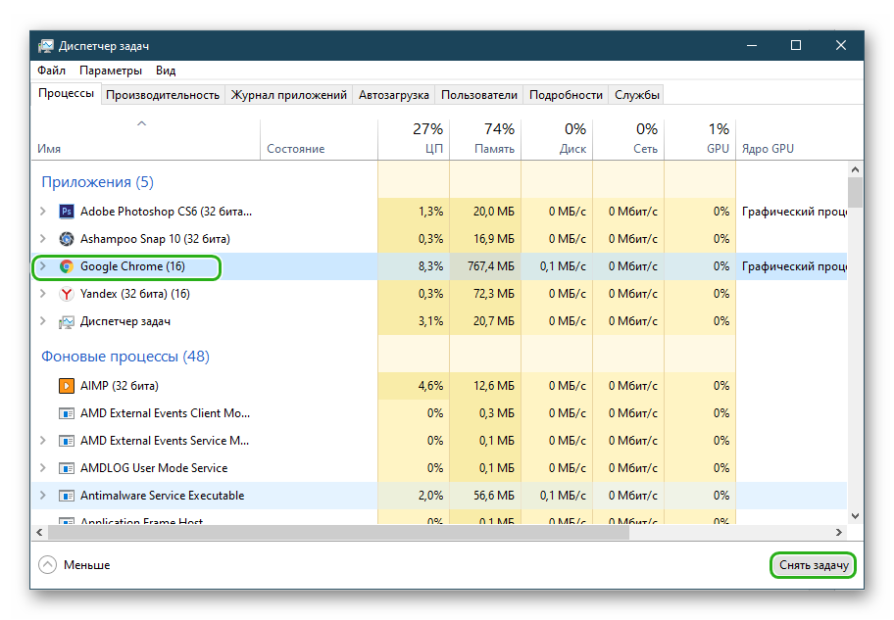Screen dimensions: 894x620
Task: Expand the Adobe Photoshop CS6 entry
Action: (x=42, y=211)
